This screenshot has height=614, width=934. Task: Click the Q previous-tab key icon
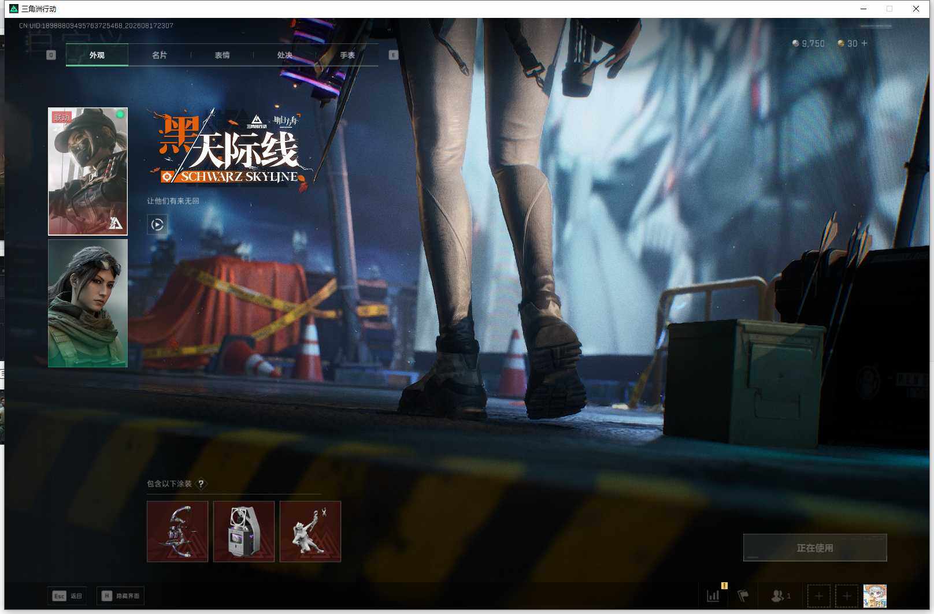pyautogui.click(x=51, y=55)
